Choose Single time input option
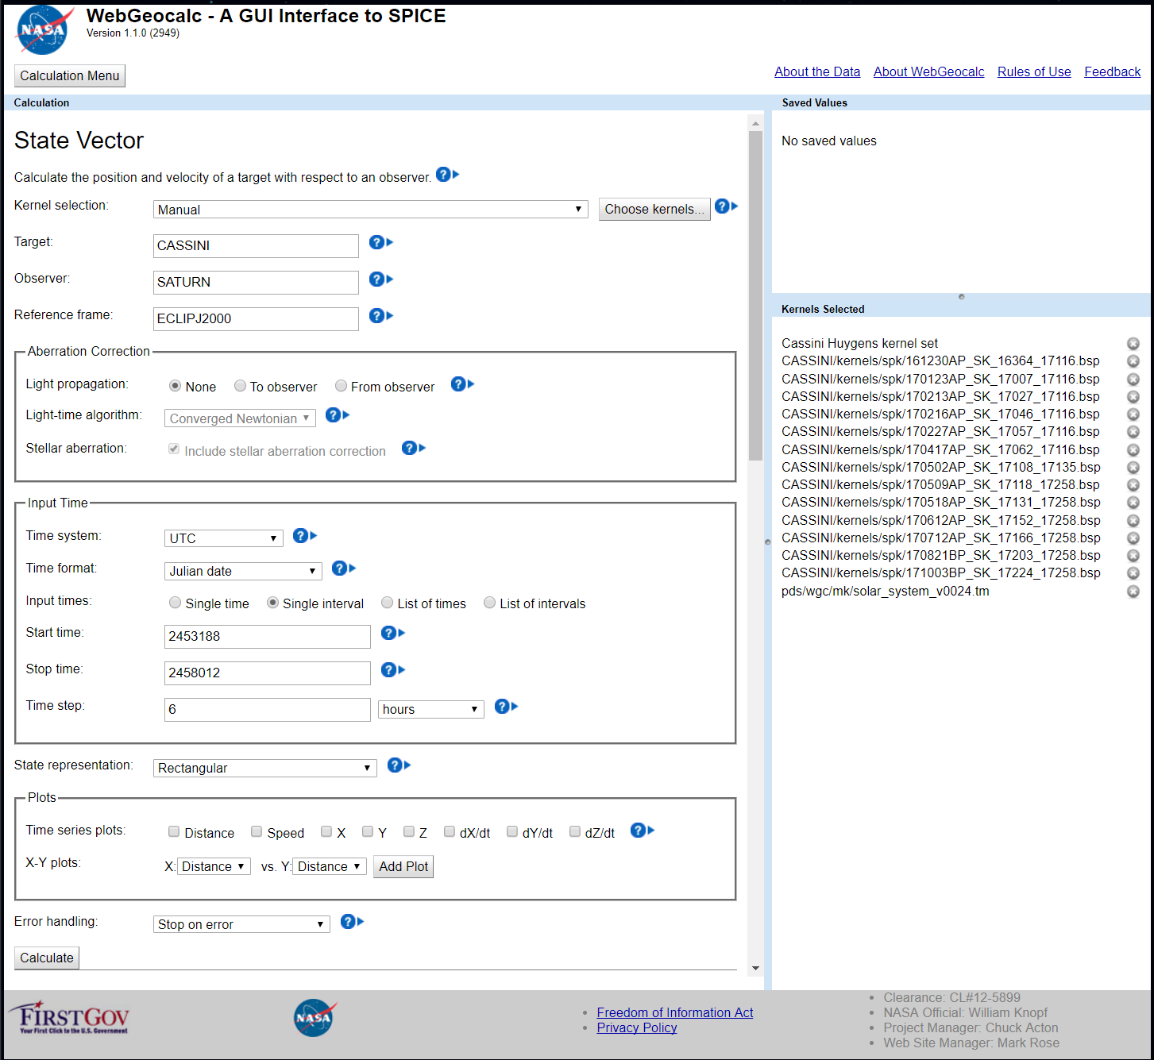 pos(175,603)
